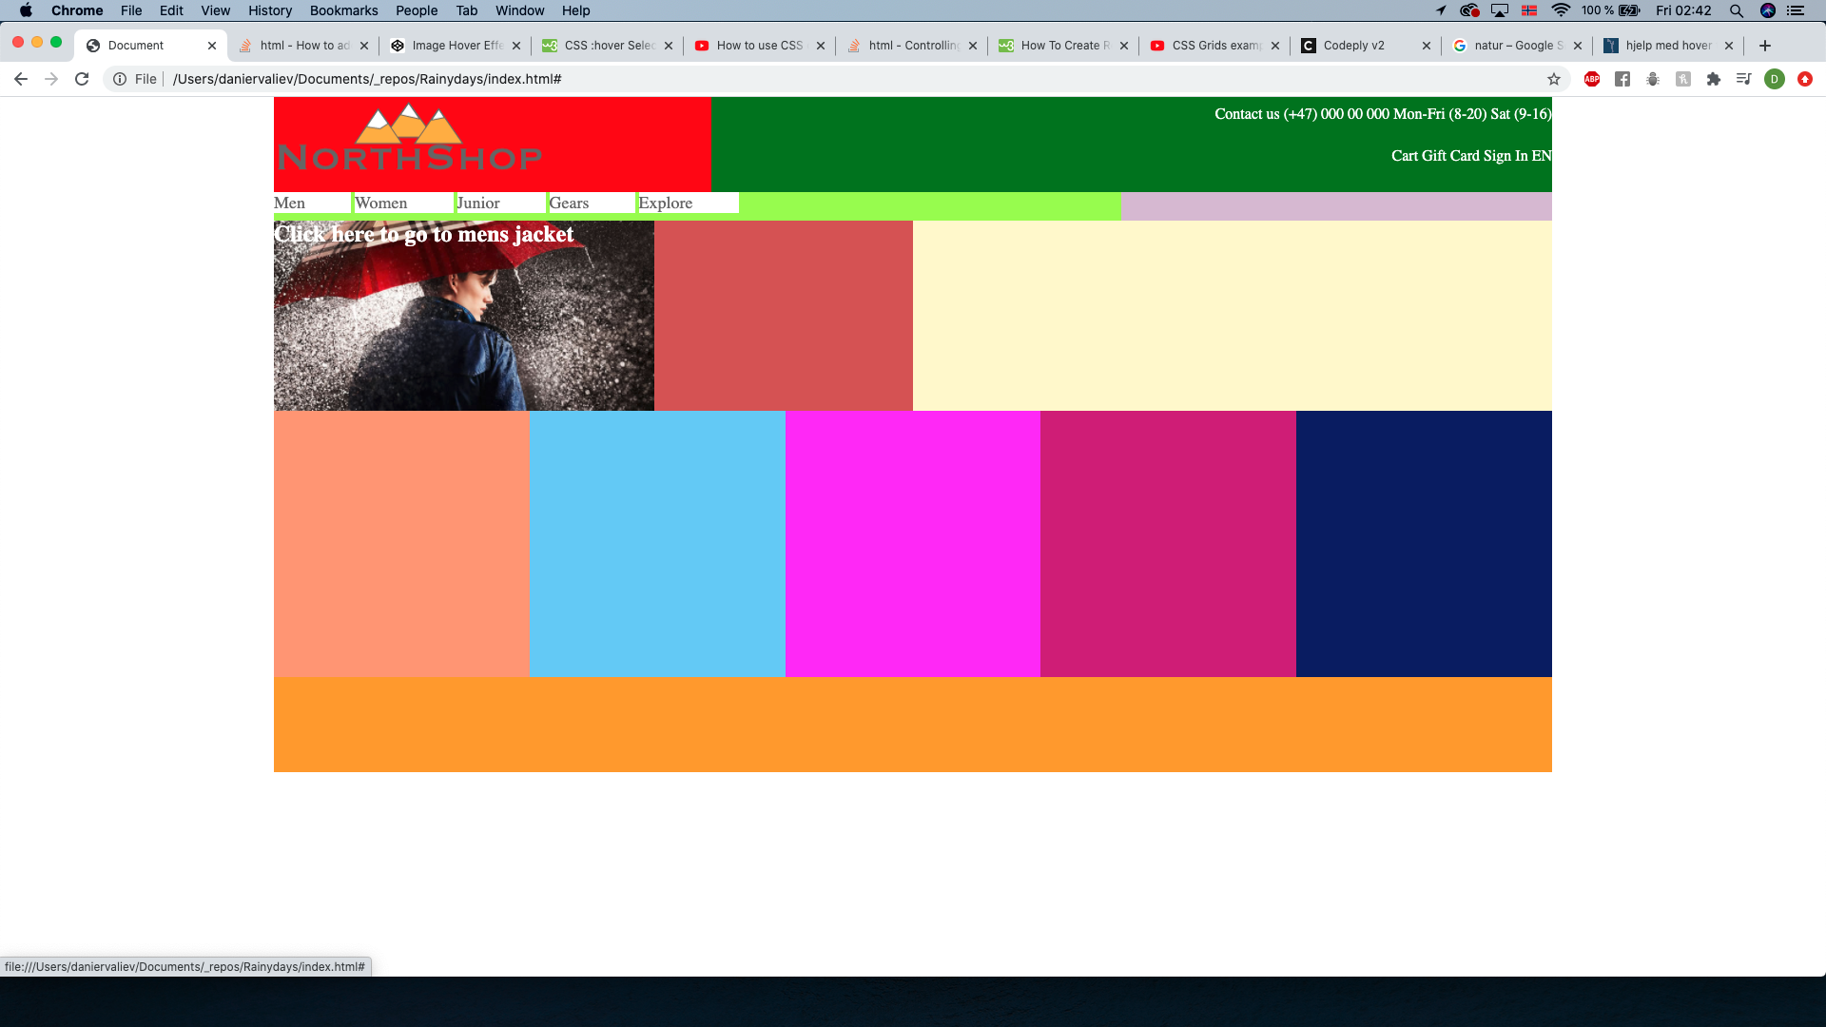Click the Gears navigation link
The width and height of the screenshot is (1826, 1027).
click(569, 203)
